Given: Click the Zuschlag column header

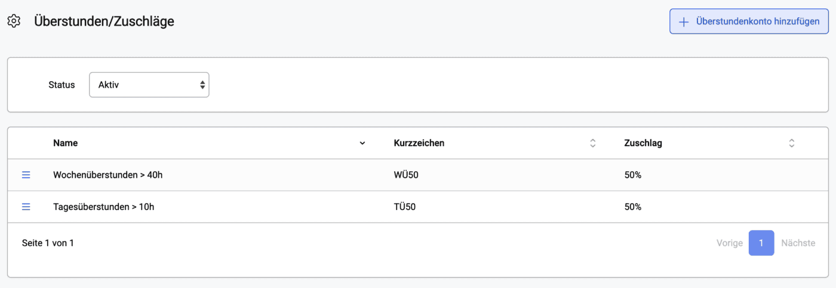Looking at the screenshot, I should click(643, 143).
